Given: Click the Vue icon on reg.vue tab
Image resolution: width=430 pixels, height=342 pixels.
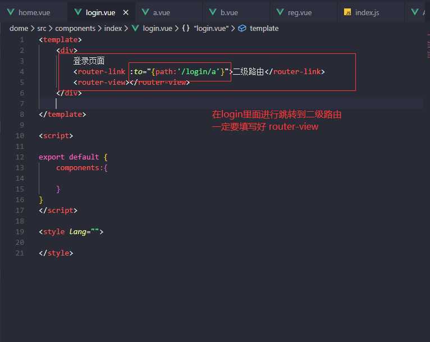Looking at the screenshot, I should [x=280, y=12].
